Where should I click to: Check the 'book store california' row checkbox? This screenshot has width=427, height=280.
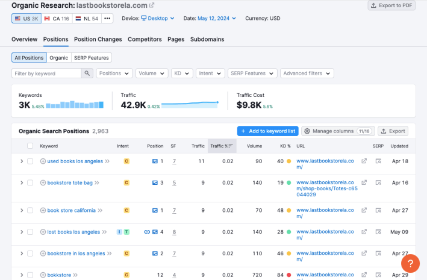30,210
